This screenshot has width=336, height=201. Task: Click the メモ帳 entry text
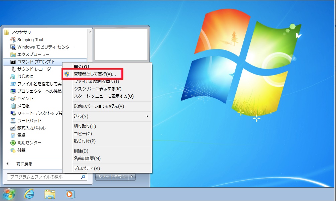point(23,106)
